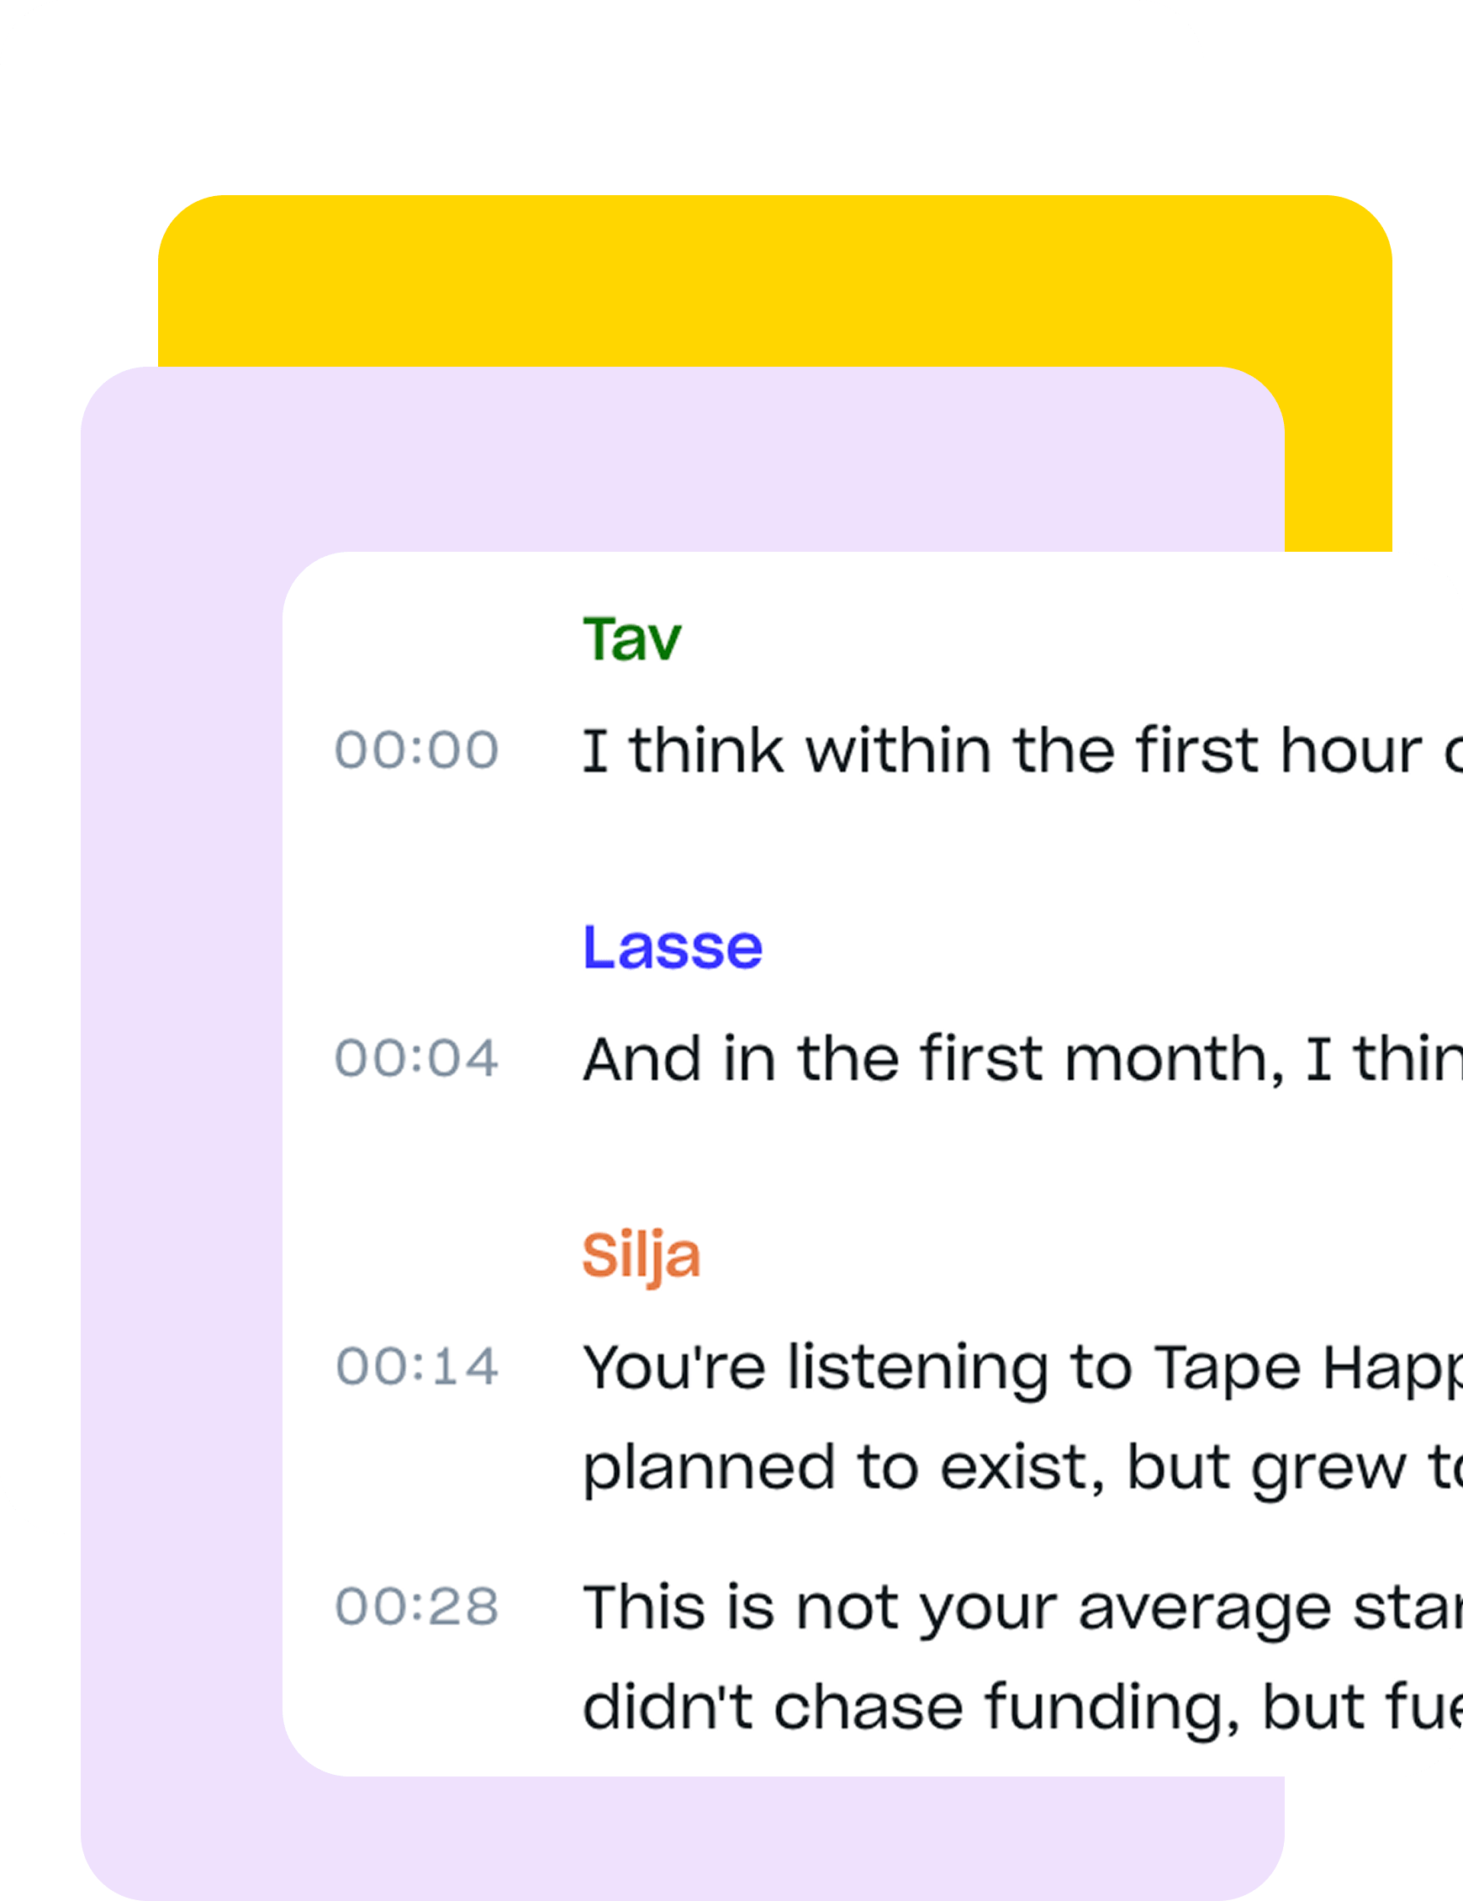Select the "This is not your average" line
The width and height of the screenshot is (1463, 1901).
click(x=1018, y=1607)
